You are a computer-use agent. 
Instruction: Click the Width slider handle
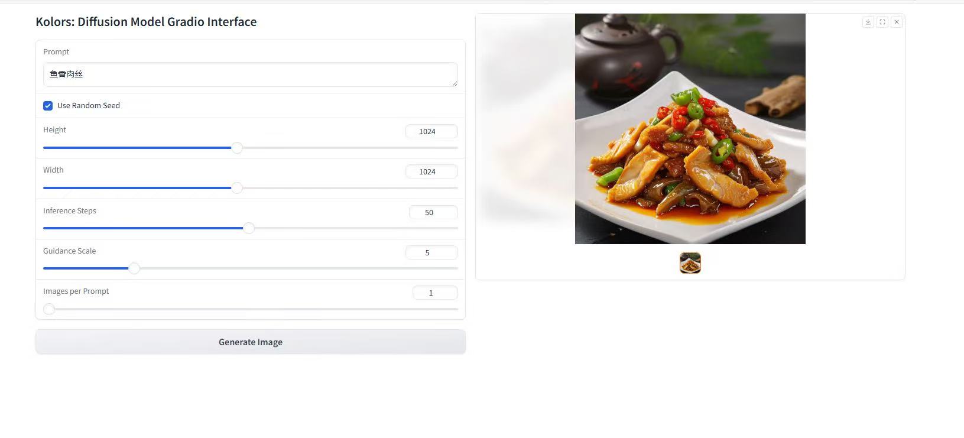237,188
